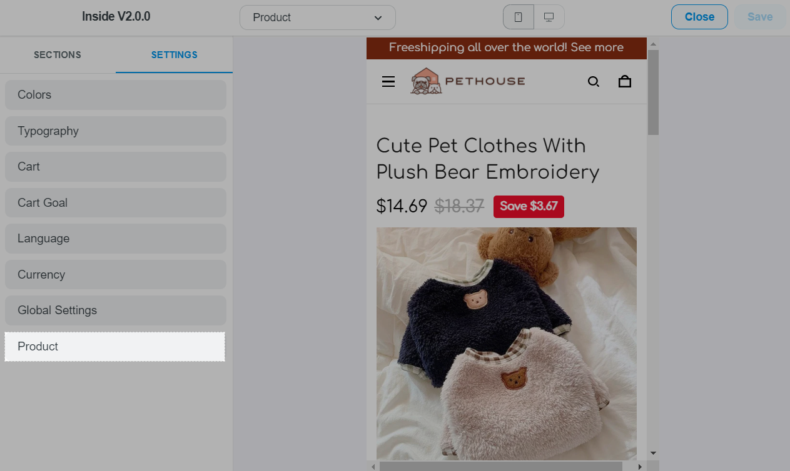Switch to desktop preview icon
Screen dimensions: 790x471
pos(549,17)
